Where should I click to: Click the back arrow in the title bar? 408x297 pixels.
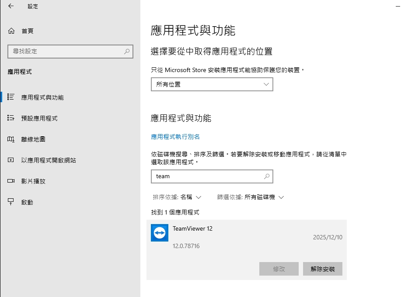11,6
